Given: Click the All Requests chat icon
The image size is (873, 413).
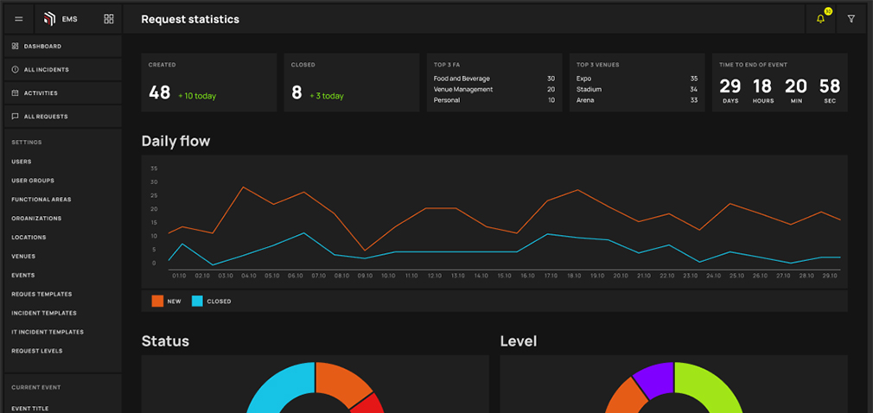Looking at the screenshot, I should point(15,117).
